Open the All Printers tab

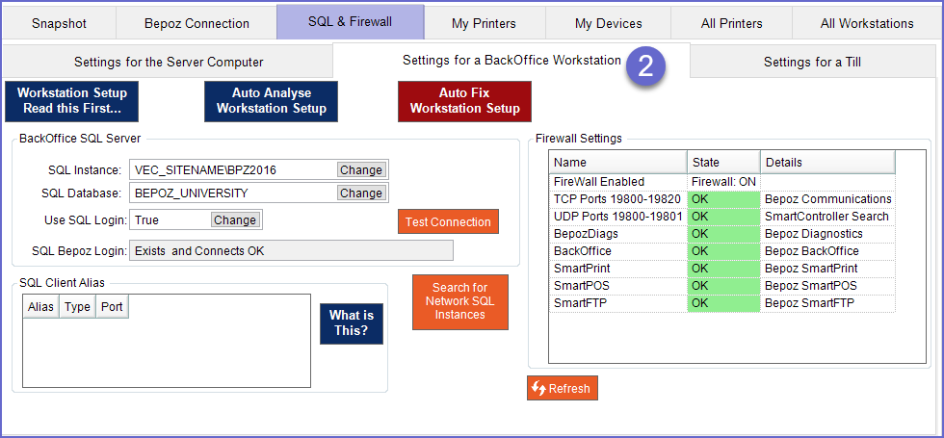tap(731, 23)
